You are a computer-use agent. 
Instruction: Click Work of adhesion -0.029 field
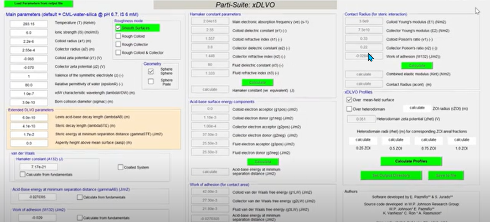click(37, 217)
